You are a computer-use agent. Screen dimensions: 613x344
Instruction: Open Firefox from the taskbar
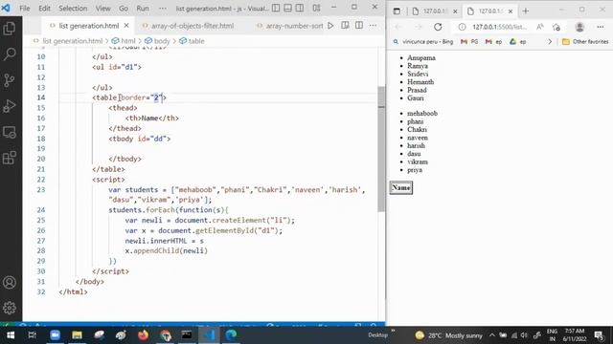[x=143, y=335]
